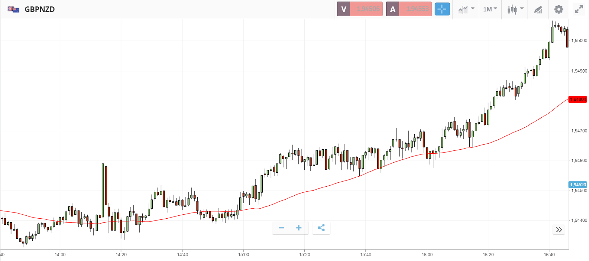Open the chart comparison dropdown
The height and width of the screenshot is (261, 589).
point(466,9)
